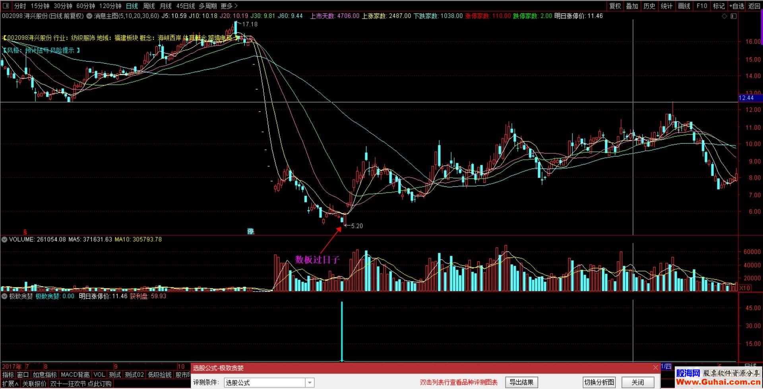Image resolution: width=763 pixels, height=389 pixels.
Task: Click the 1/四 indicator box at bottom
Action: (666, 367)
